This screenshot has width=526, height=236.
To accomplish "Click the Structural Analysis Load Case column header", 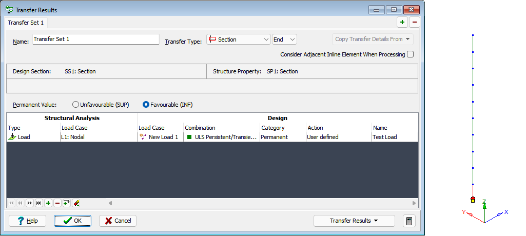I will pos(99,128).
